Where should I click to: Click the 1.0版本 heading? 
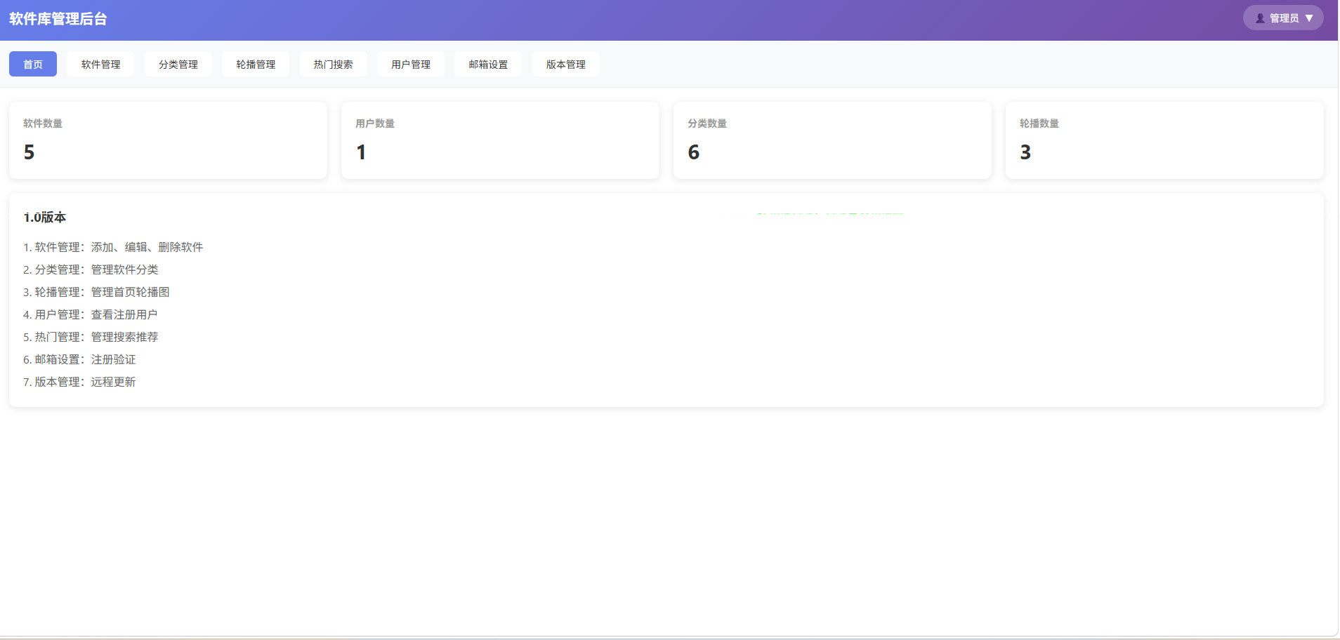coord(44,217)
